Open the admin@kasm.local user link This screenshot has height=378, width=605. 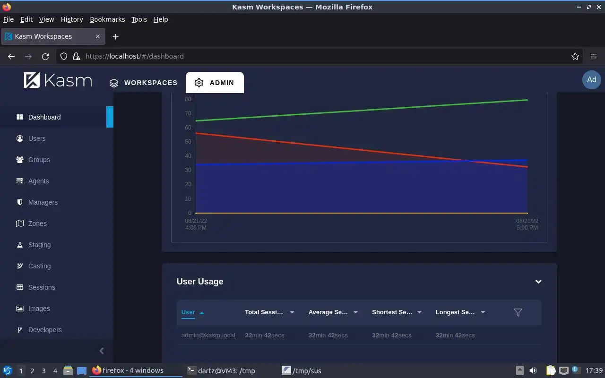click(208, 335)
